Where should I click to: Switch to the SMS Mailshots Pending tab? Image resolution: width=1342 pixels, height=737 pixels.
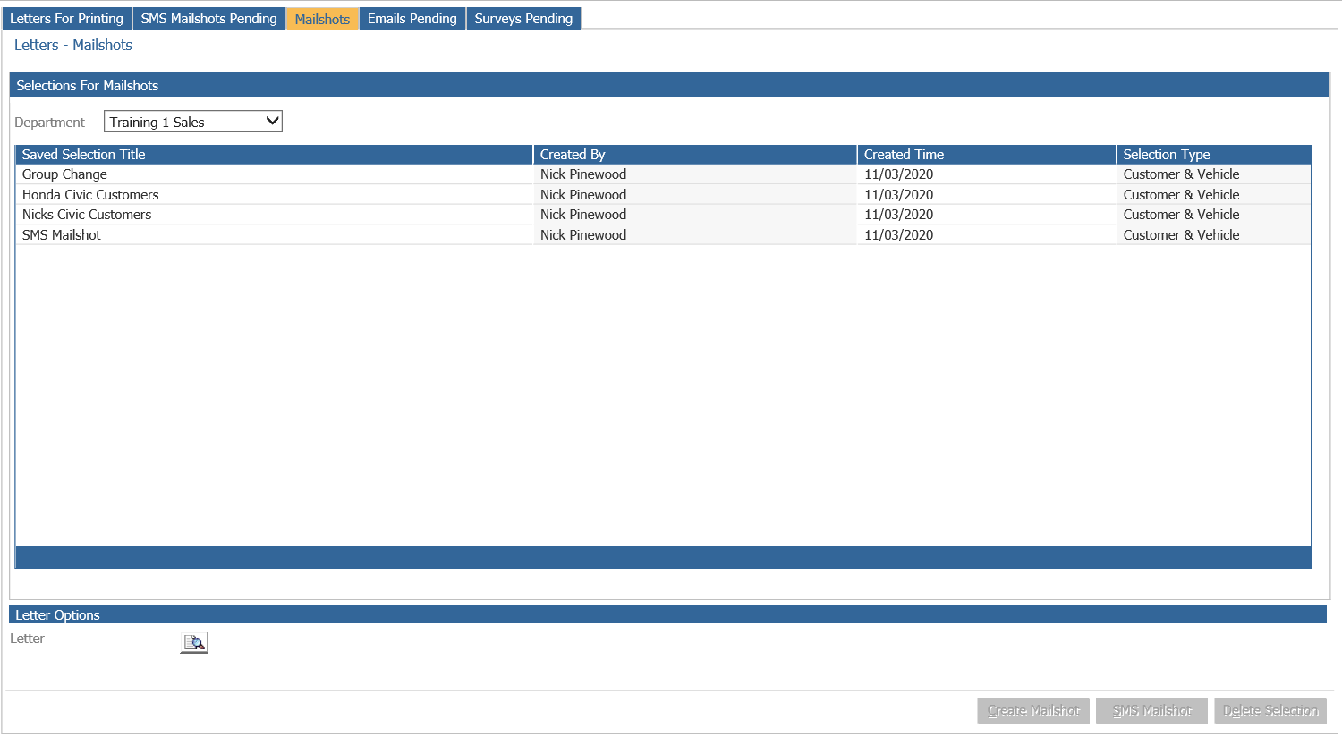pos(208,19)
